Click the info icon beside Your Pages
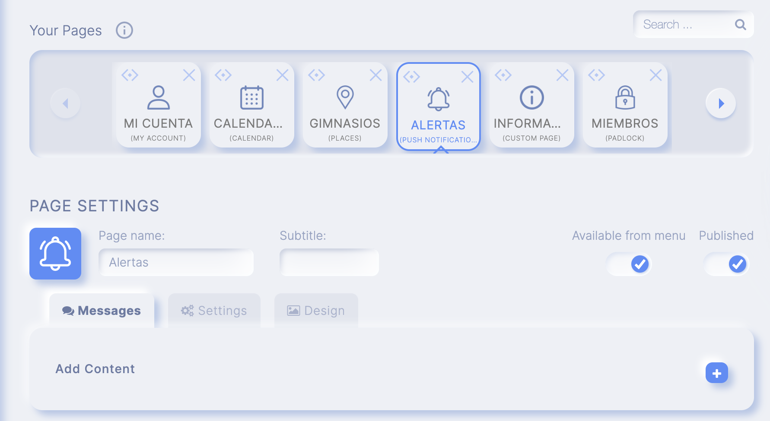 pos(124,31)
